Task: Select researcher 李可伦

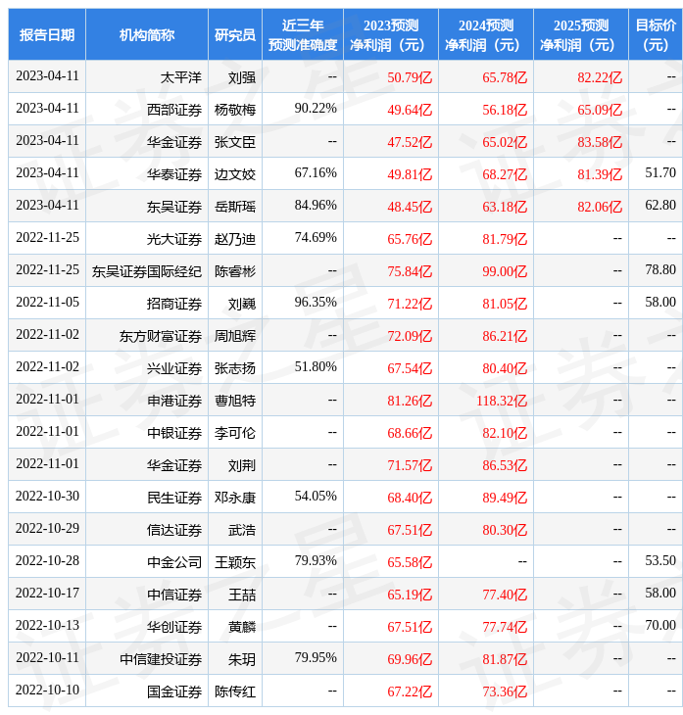Action: pyautogui.click(x=235, y=433)
